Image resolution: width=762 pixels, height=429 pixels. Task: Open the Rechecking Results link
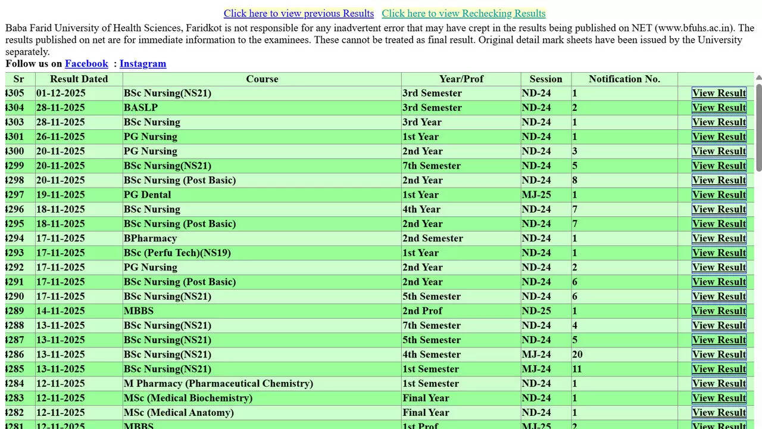(x=463, y=13)
